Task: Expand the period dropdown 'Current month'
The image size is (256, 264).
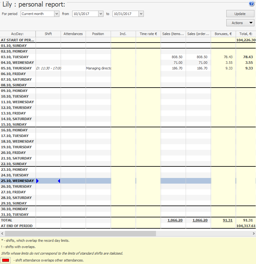Action: click(x=56, y=14)
